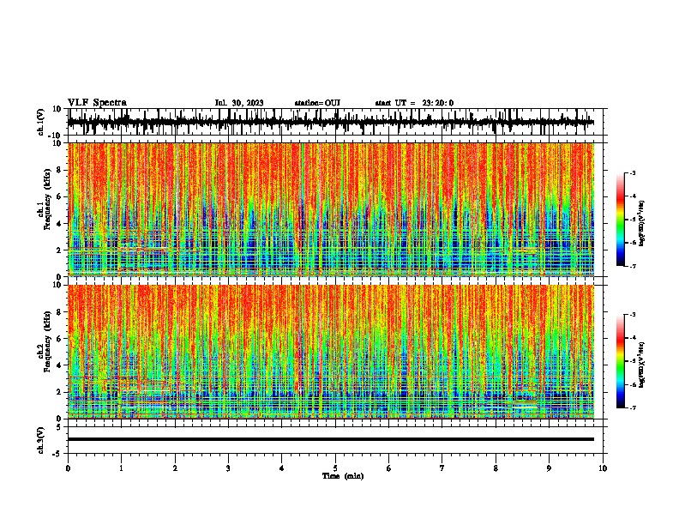679x525 pixels.
Task: Click the "VLF Spectra" plot title
Action: pyautogui.click(x=97, y=103)
